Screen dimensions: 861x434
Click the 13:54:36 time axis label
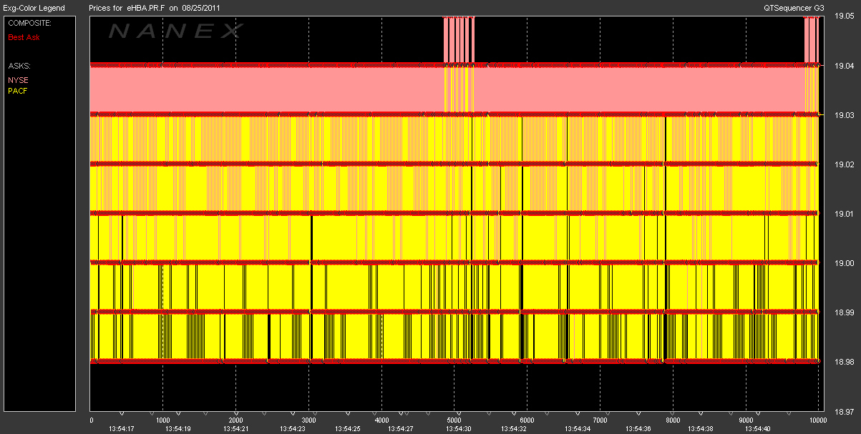[638, 429]
